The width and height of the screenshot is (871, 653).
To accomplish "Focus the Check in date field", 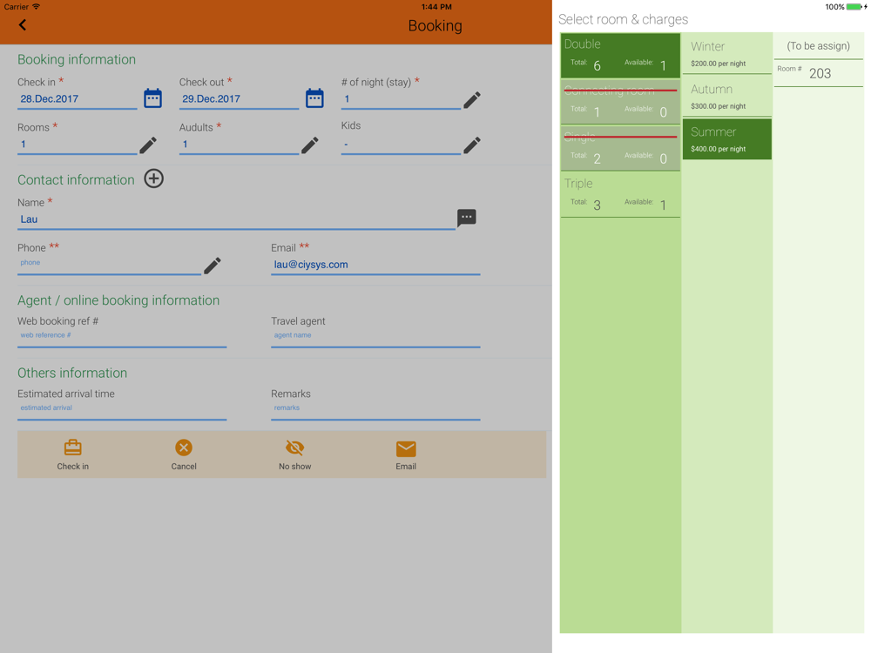I will click(78, 99).
